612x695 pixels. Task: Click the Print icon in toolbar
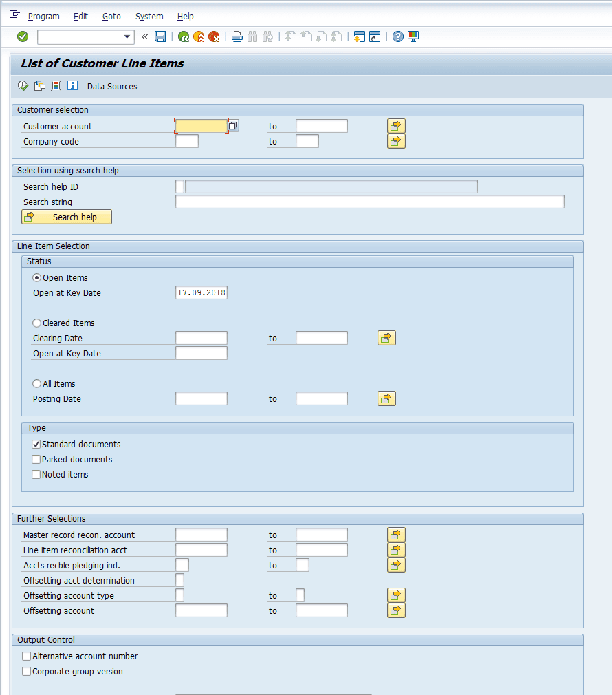(237, 36)
